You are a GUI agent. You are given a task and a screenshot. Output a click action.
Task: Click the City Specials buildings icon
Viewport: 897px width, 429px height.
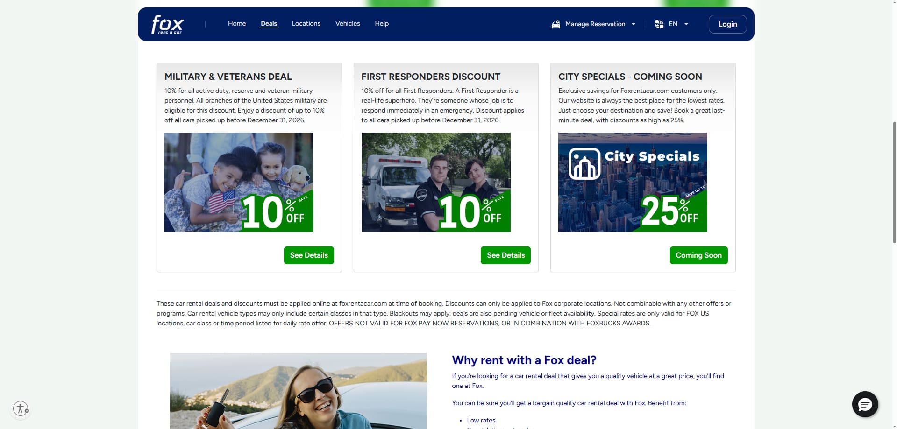click(x=584, y=163)
